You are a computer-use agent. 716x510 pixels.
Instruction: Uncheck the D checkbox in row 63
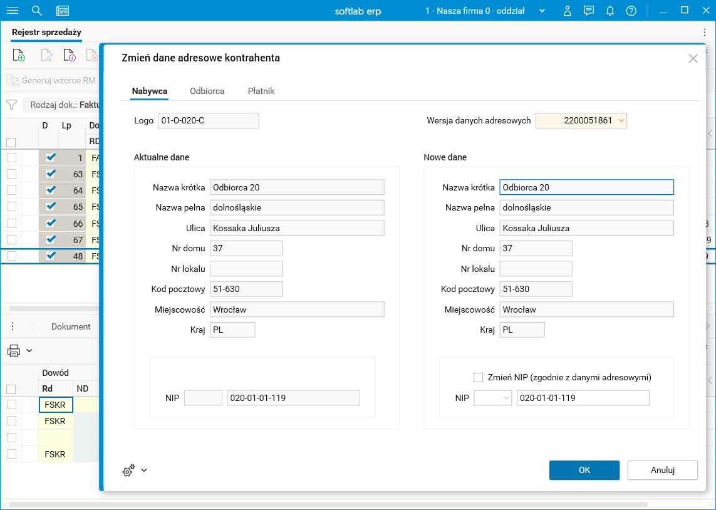pyautogui.click(x=51, y=174)
